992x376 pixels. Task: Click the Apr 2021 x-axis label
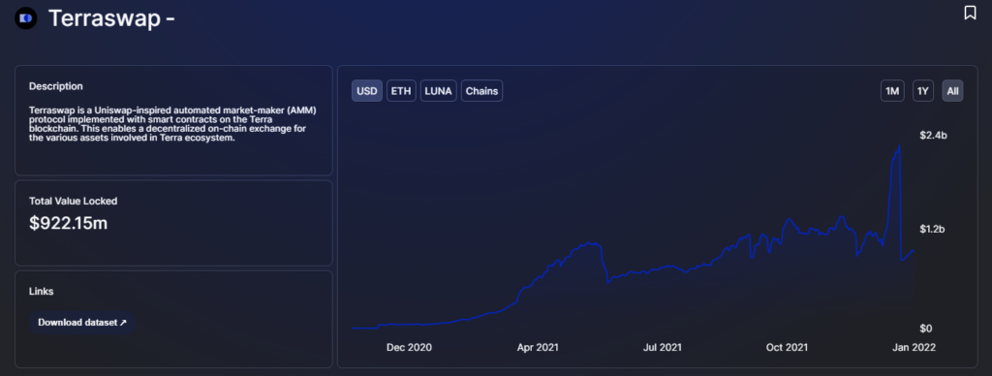click(538, 348)
